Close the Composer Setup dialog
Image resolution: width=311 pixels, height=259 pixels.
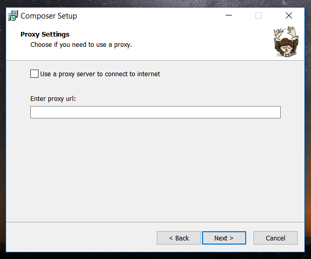[x=289, y=15]
